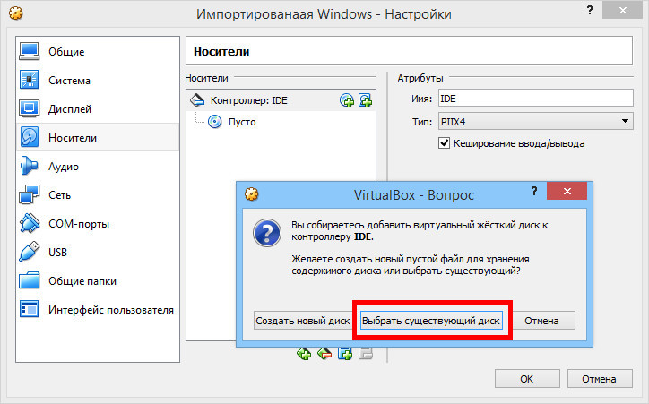Screen dimensions: 649x404
Task: Click 'Создать новый диск' button
Action: click(303, 321)
